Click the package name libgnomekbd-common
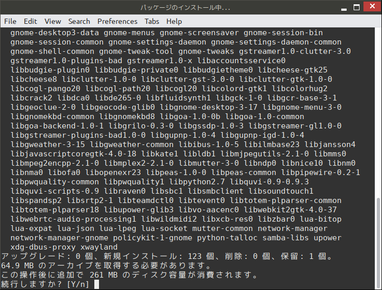 pos(52,117)
